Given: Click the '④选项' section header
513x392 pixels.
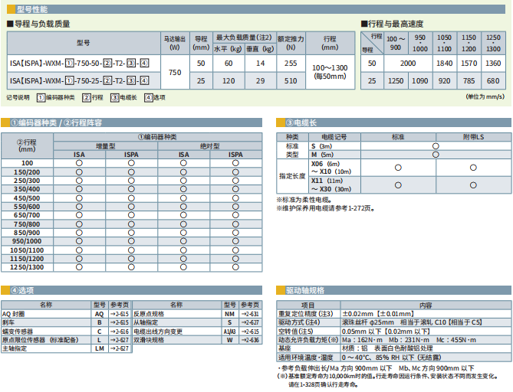Looking at the screenshot, I should click(x=132, y=290).
